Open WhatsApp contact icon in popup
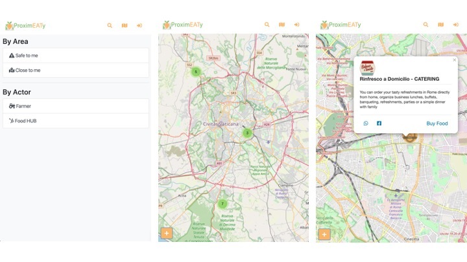 [x=366, y=124]
